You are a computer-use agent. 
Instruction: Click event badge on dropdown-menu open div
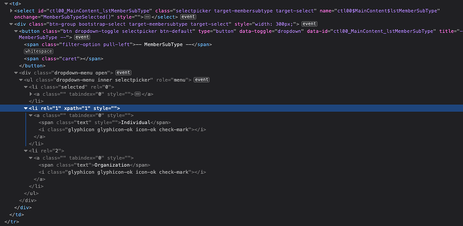123,73
